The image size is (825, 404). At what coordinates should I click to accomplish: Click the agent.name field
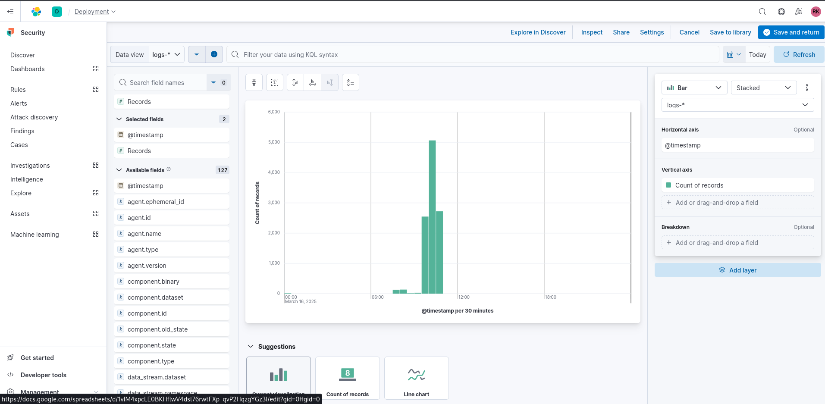coord(172,233)
